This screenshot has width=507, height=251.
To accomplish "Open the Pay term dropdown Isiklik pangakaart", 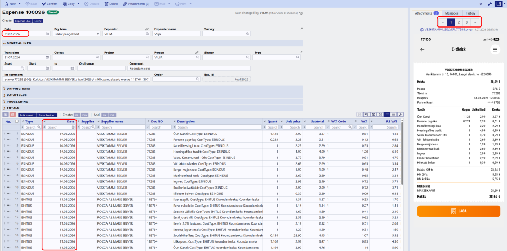I will [x=76, y=34].
